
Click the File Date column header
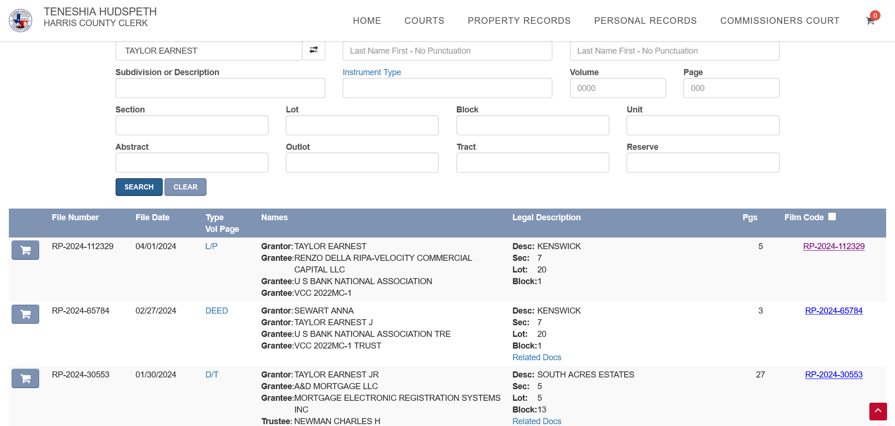tap(152, 217)
